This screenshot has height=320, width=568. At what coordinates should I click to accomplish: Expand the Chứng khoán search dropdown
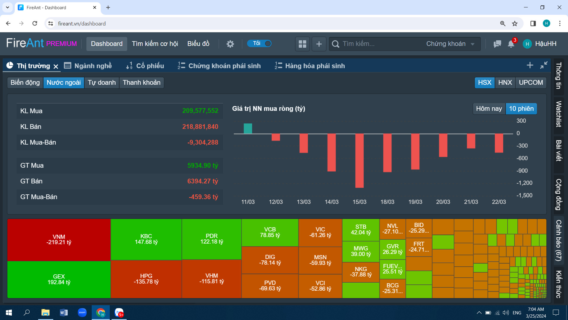[450, 44]
